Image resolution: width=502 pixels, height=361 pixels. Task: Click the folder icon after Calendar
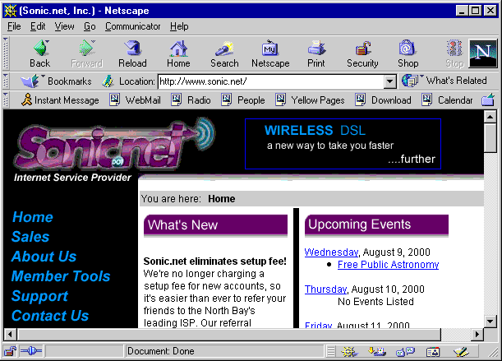pyautogui.click(x=488, y=100)
